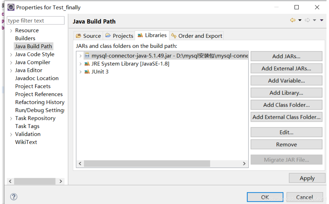
Task: Click library list scroll left arrow
Action: [80, 163]
